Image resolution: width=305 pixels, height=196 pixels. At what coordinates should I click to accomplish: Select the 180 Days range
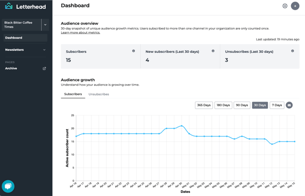coord(223,105)
